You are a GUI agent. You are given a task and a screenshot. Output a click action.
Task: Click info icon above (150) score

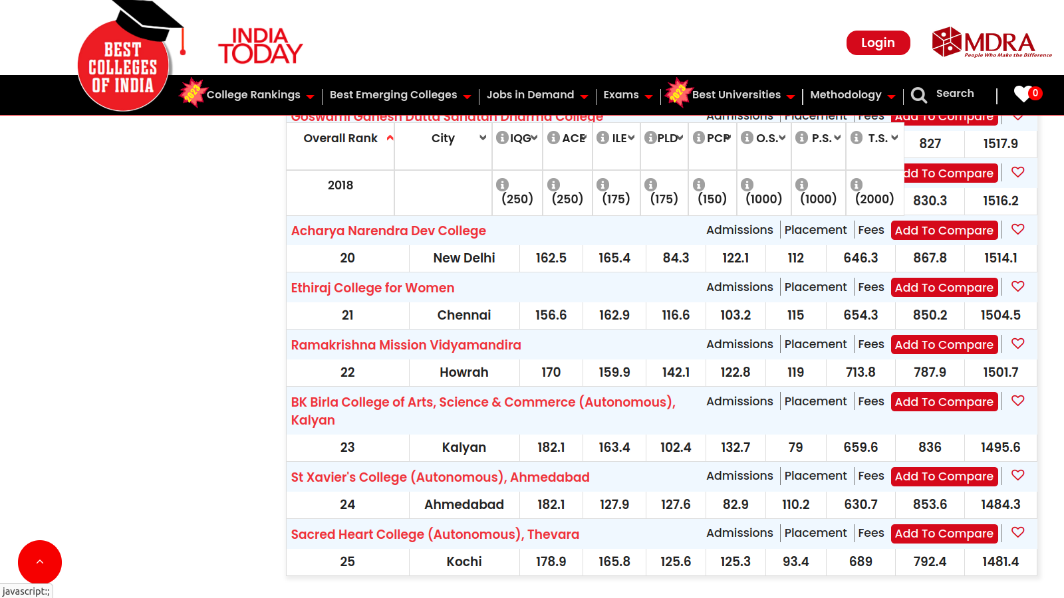click(699, 185)
